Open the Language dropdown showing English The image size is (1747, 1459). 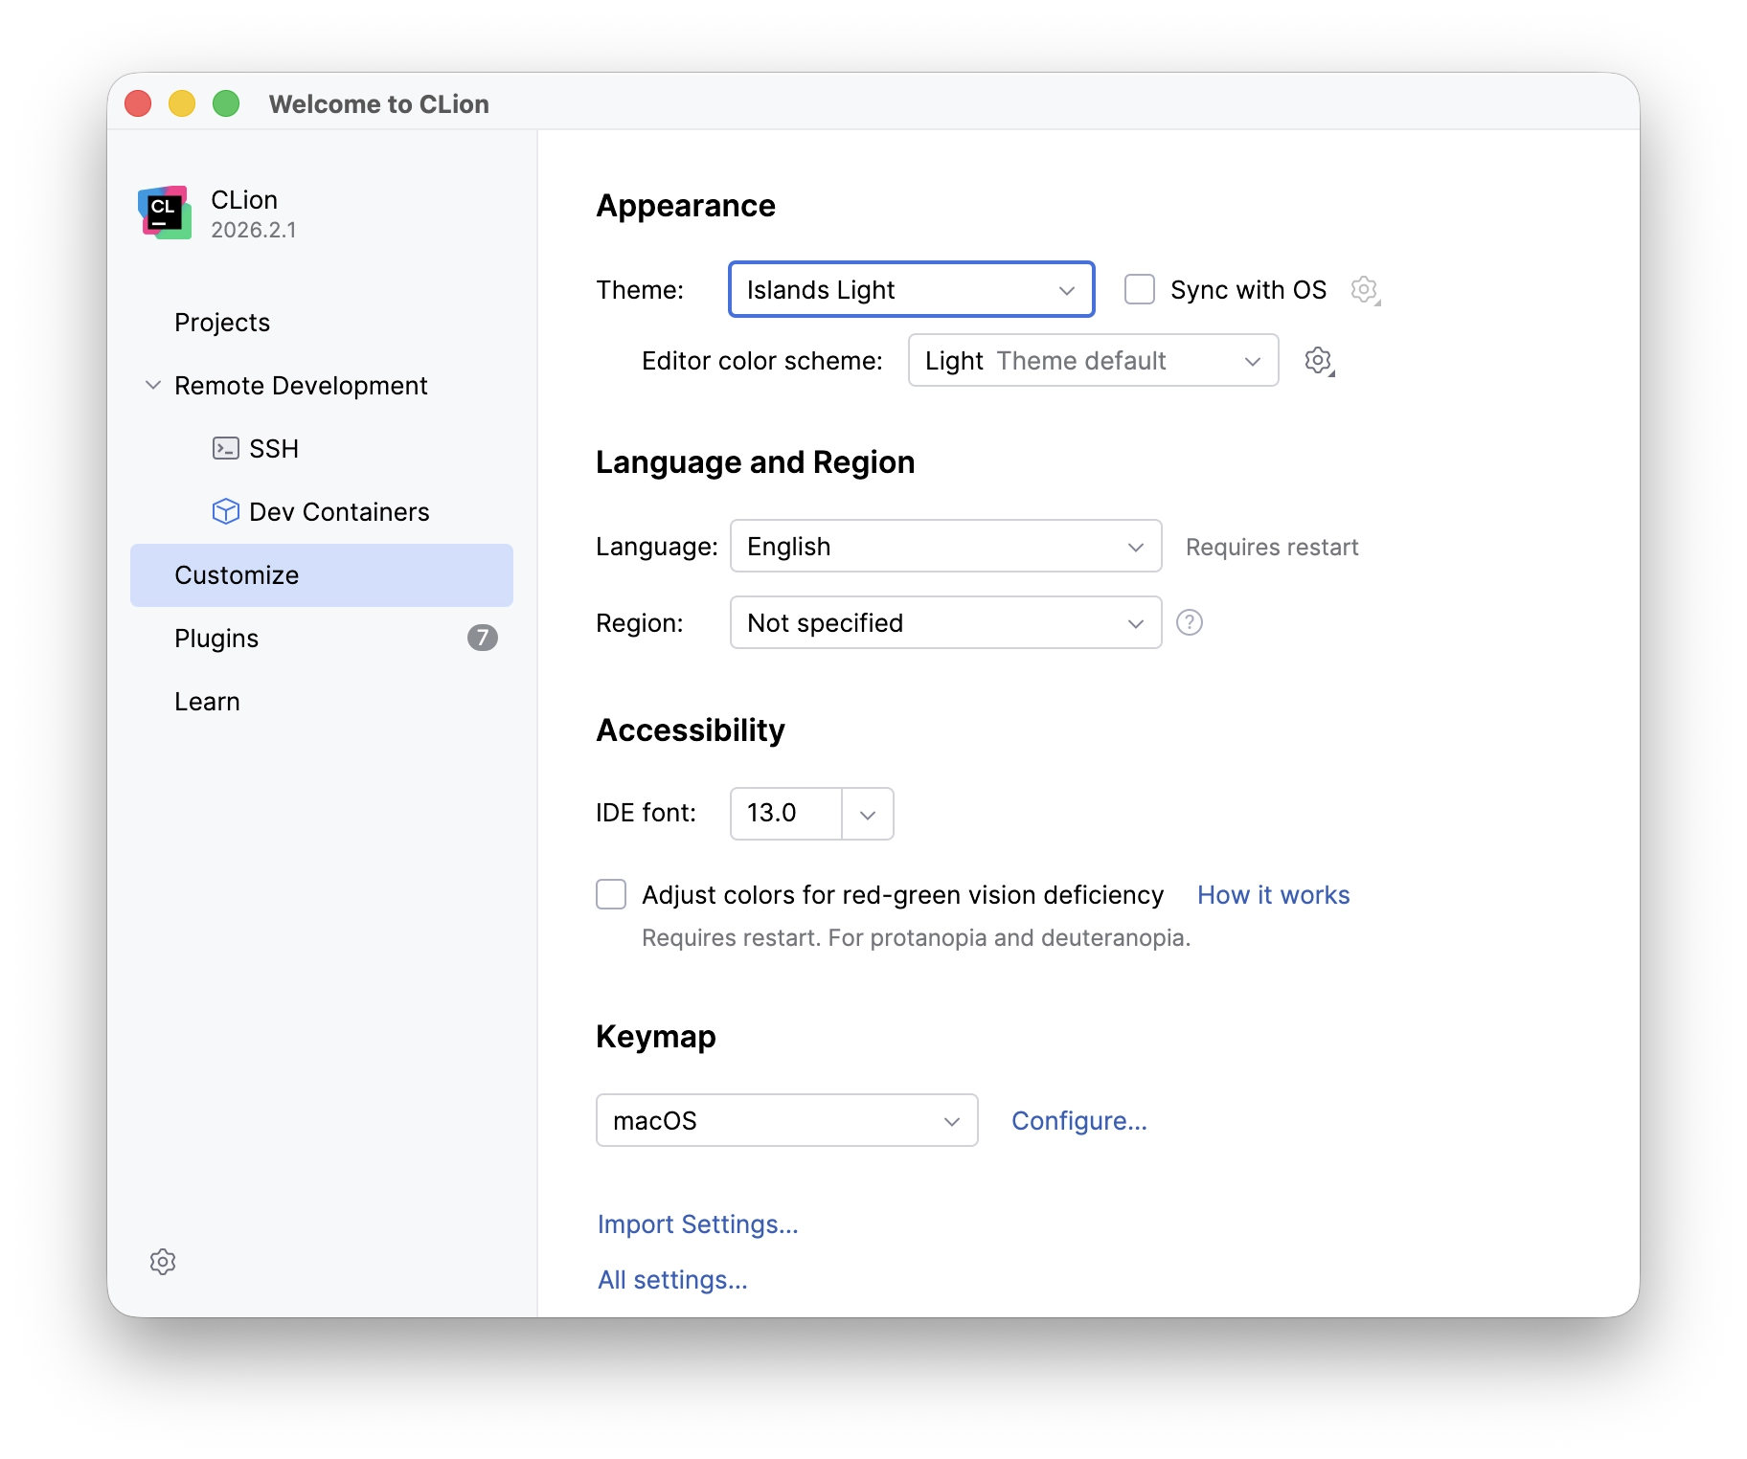[946, 546]
